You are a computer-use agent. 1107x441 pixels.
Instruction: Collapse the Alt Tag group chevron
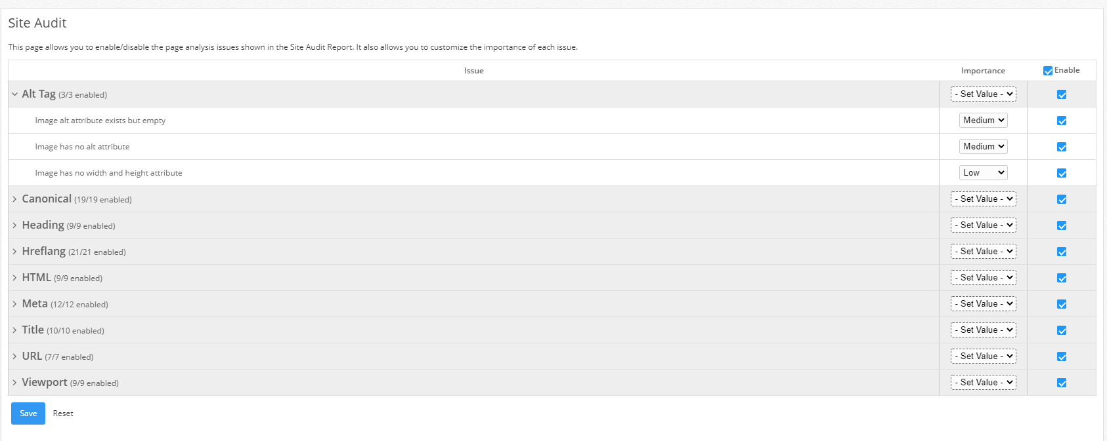point(14,94)
